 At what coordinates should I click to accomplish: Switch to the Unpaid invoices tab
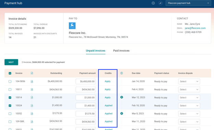click(96, 51)
